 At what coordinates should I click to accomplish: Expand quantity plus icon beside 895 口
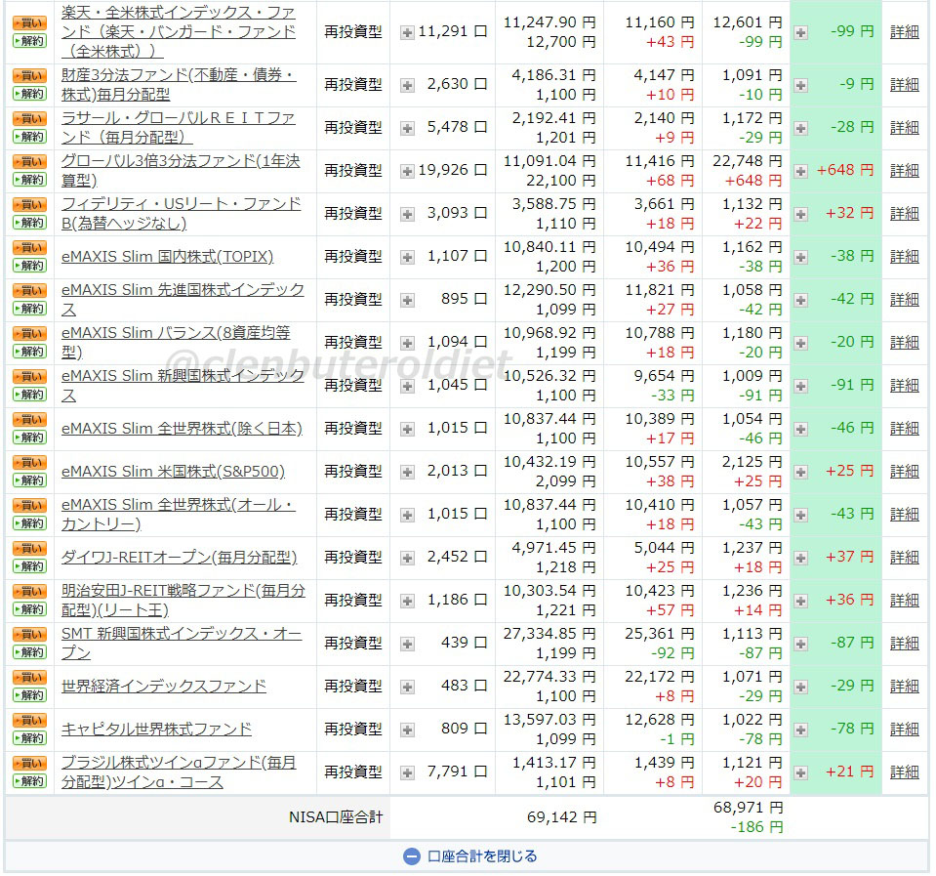[407, 301]
